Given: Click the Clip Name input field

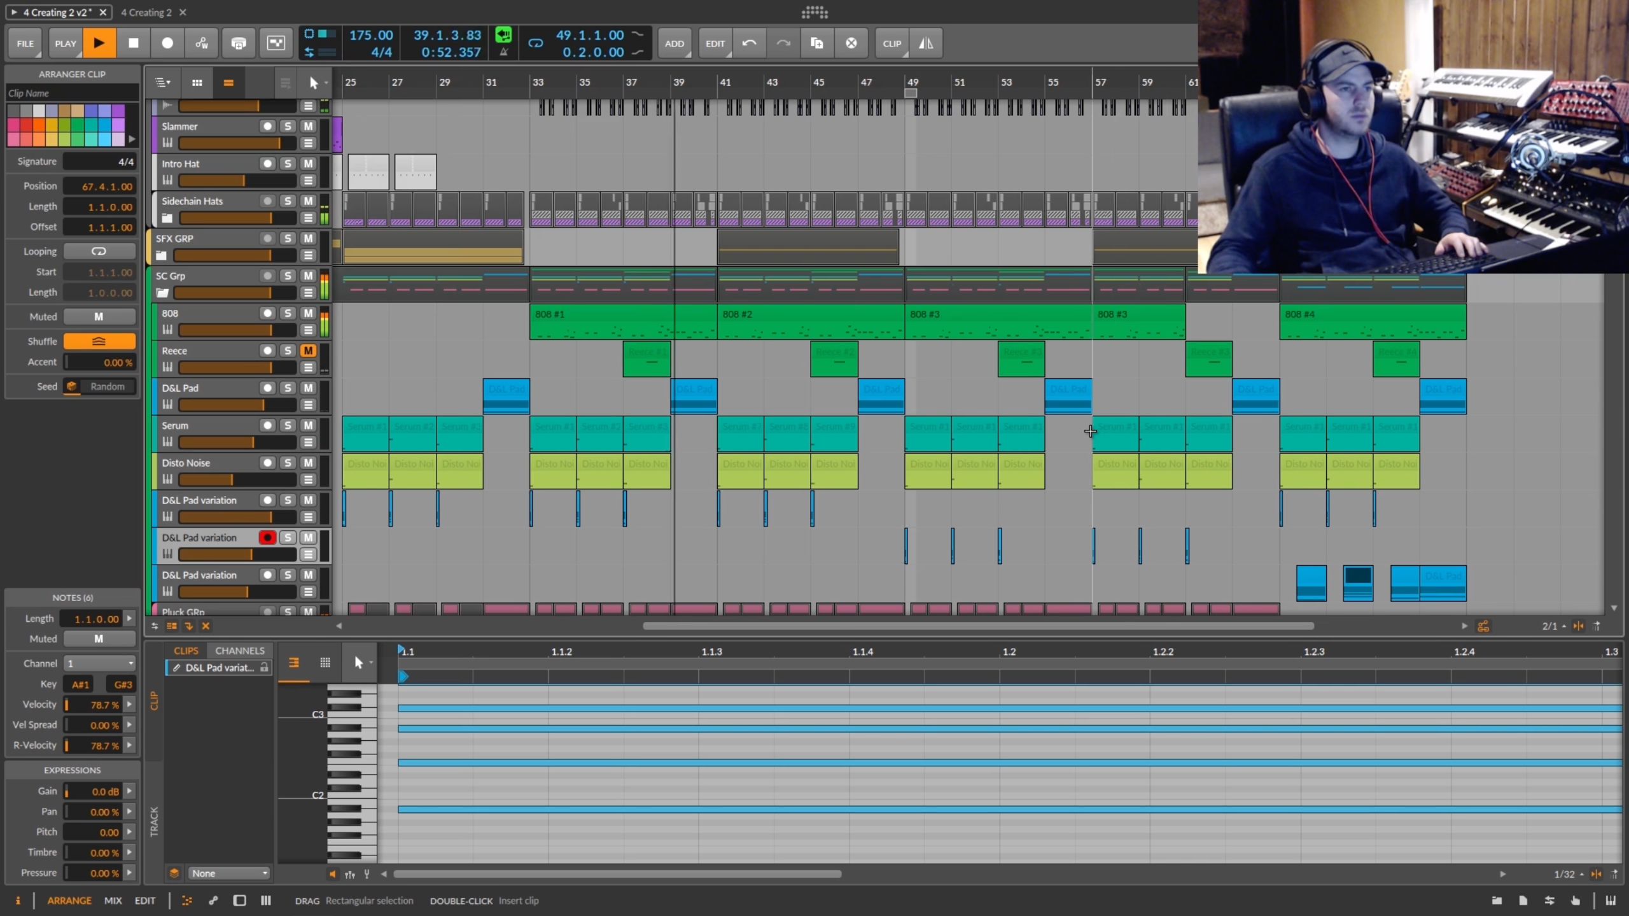Looking at the screenshot, I should (x=72, y=93).
